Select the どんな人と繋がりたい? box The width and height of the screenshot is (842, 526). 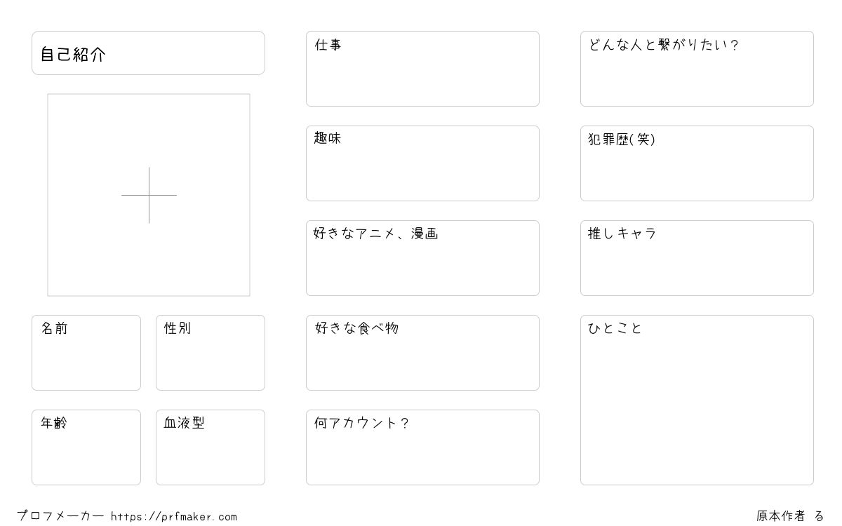[697, 69]
